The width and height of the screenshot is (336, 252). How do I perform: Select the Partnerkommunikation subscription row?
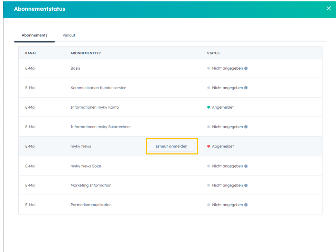point(91,205)
